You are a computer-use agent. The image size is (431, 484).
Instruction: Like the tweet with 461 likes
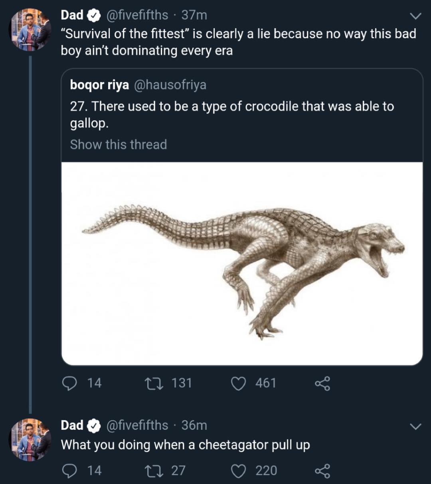point(239,383)
